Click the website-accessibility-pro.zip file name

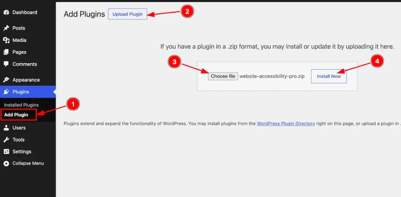272,76
